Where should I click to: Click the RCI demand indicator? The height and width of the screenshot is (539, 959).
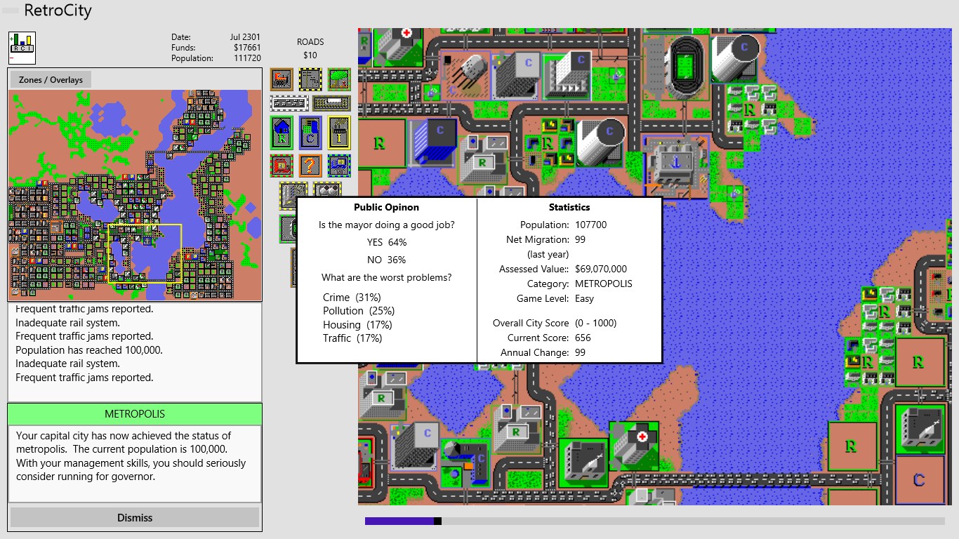click(22, 48)
